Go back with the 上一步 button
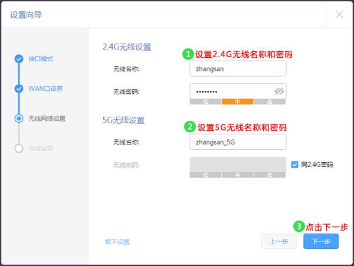354x266 pixels. (279, 241)
